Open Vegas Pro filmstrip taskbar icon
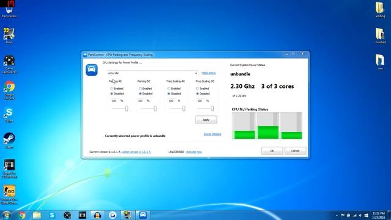This screenshot has height=220, width=391. pyautogui.click(x=82, y=215)
